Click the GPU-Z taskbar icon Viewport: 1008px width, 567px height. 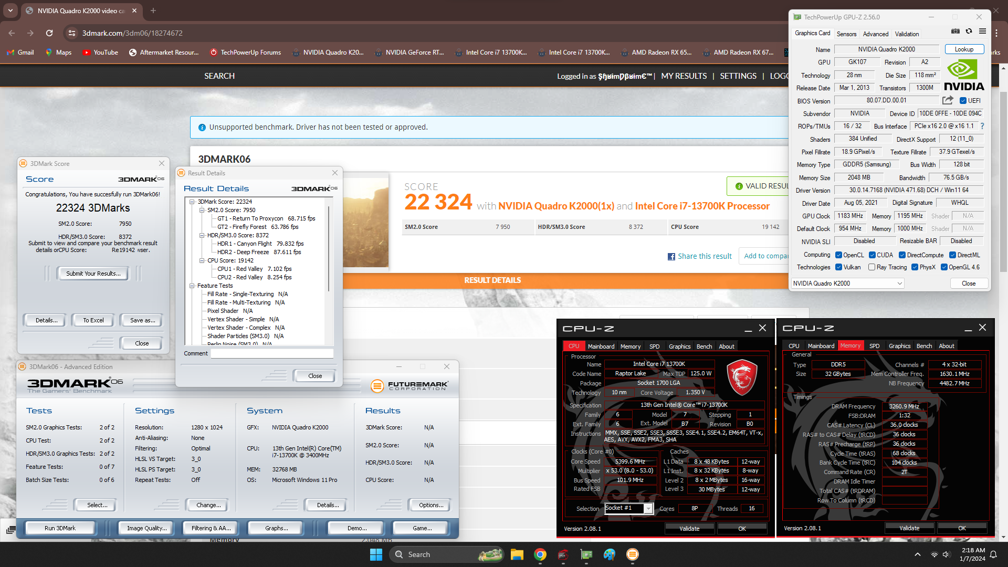(x=586, y=554)
